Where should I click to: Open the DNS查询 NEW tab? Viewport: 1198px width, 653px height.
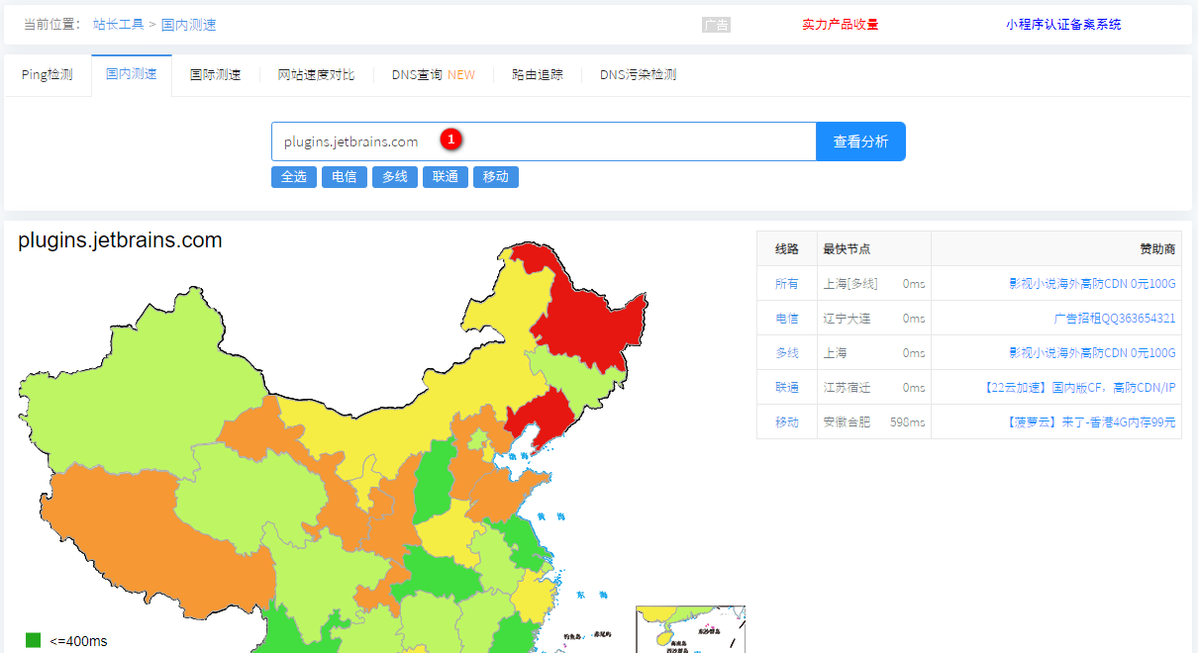click(434, 75)
